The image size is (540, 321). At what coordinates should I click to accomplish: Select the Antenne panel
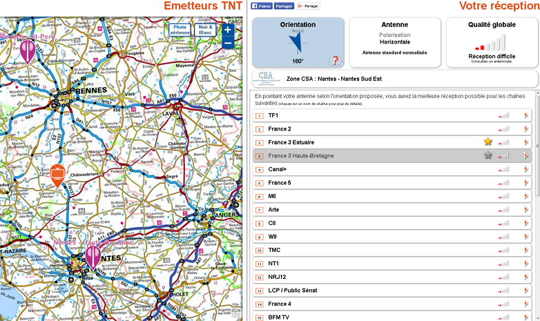395,42
